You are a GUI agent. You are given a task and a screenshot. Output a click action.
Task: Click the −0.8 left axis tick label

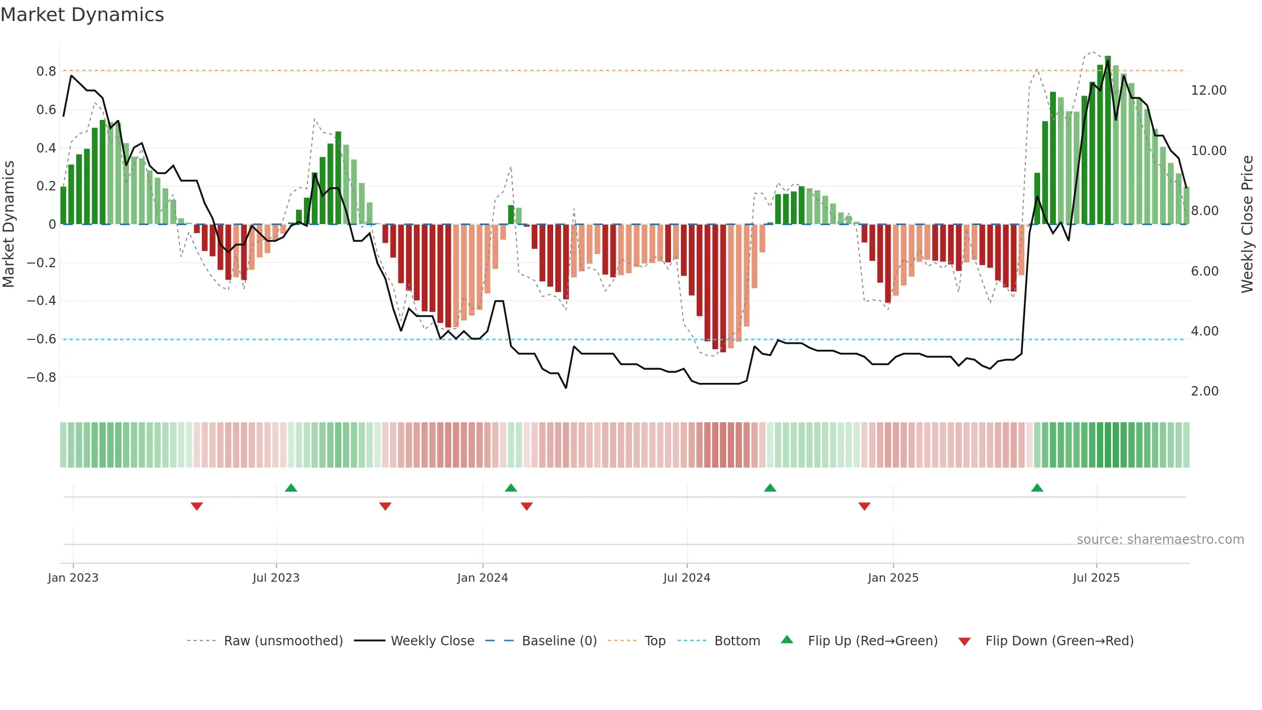click(x=42, y=377)
